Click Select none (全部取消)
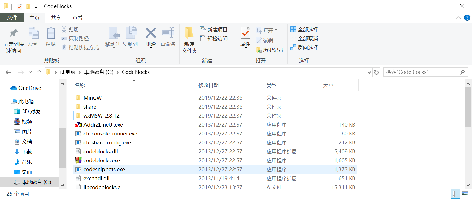Image resolution: width=472 pixels, height=199 pixels. 304,38
